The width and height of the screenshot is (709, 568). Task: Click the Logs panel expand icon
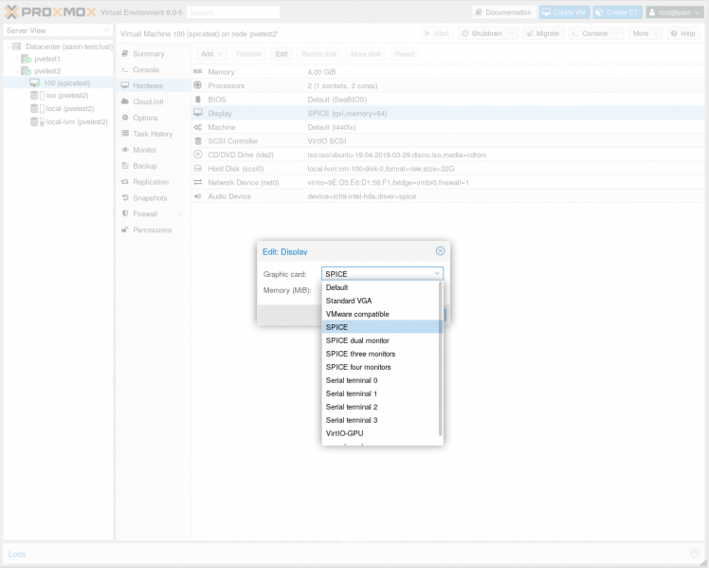pos(695,553)
